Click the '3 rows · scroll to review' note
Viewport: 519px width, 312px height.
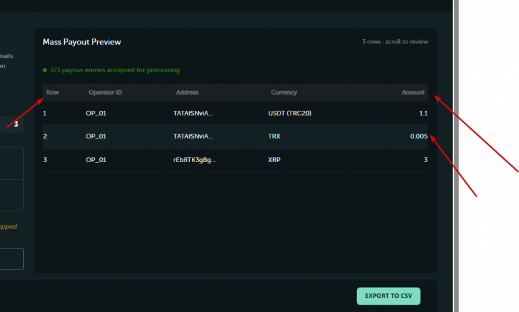pos(395,42)
